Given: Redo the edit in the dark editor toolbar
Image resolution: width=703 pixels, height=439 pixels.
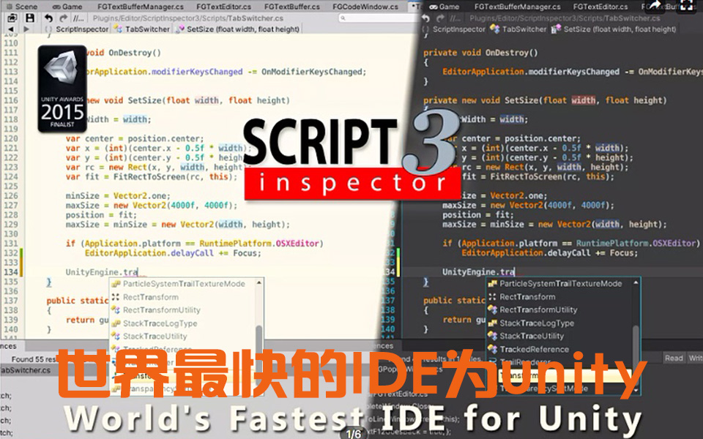Looking at the screenshot, I should [440, 18].
